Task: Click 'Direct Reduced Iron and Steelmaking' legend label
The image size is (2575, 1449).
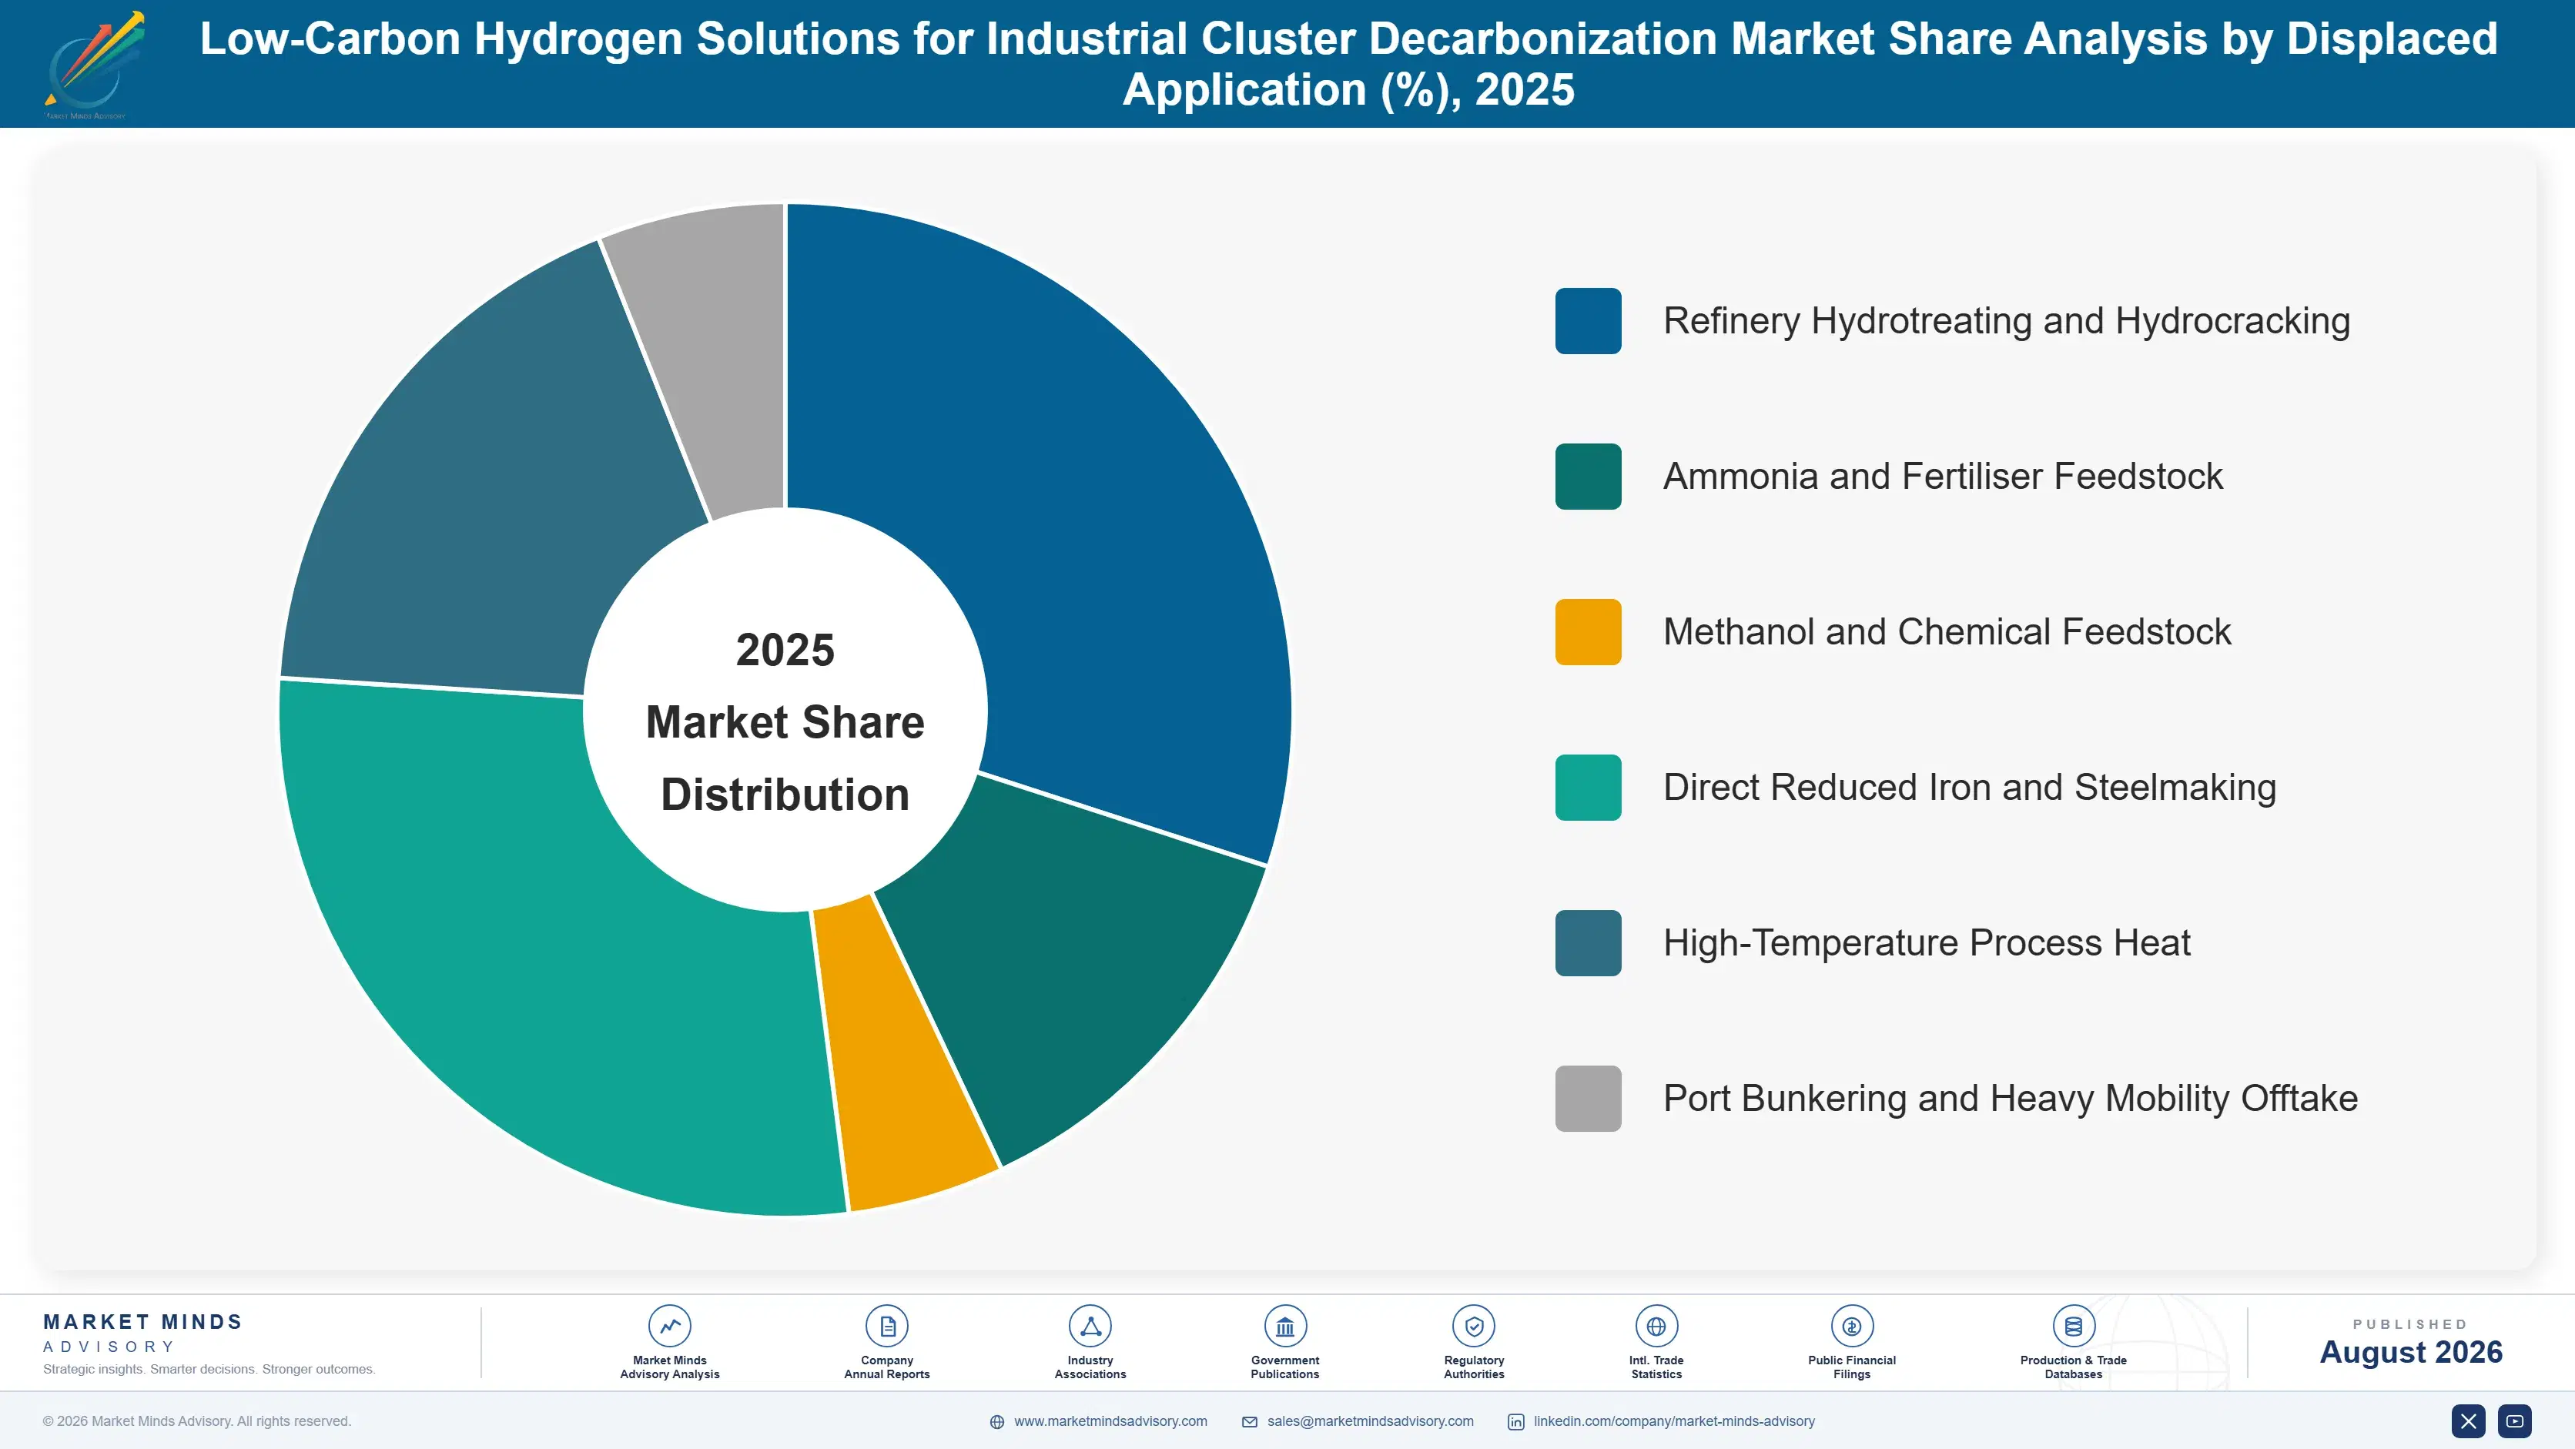Action: [1969, 788]
